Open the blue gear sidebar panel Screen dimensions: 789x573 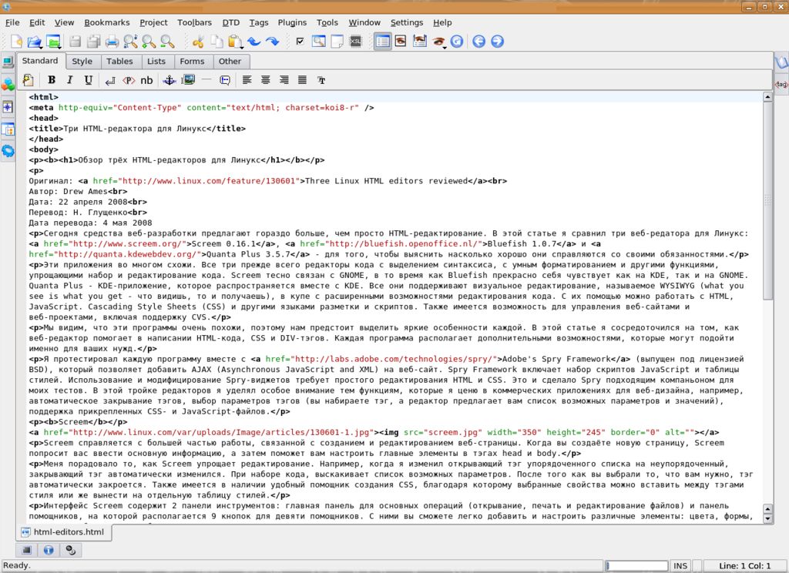[x=8, y=151]
